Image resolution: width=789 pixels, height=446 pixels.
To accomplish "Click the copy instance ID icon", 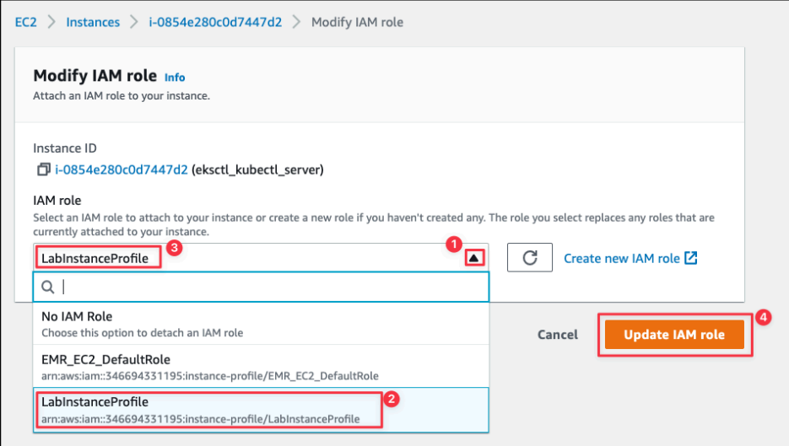I will [x=43, y=169].
